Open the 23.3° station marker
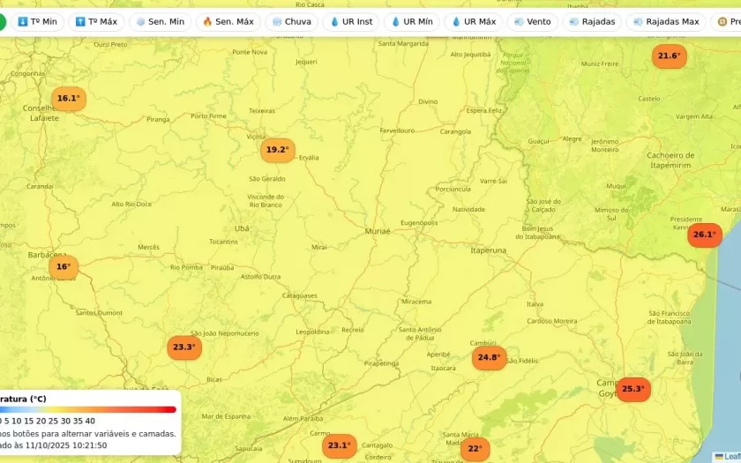Viewport: 741px width, 463px height. pyautogui.click(x=183, y=347)
